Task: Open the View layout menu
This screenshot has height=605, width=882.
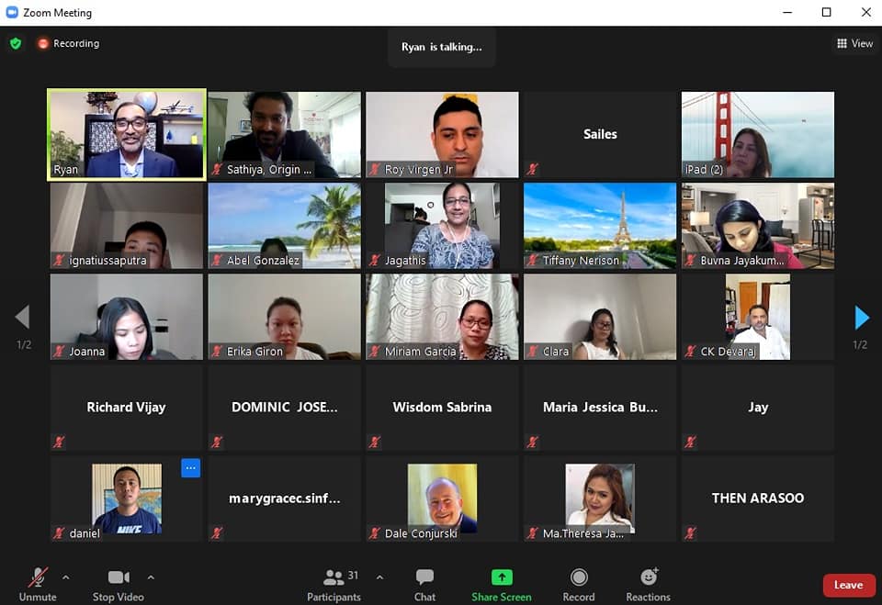Action: point(854,43)
